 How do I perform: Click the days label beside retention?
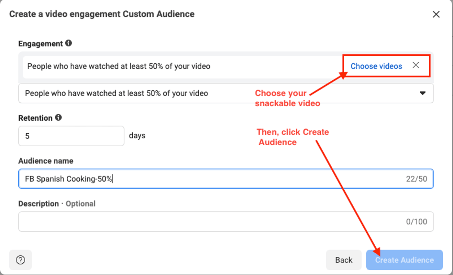[137, 136]
